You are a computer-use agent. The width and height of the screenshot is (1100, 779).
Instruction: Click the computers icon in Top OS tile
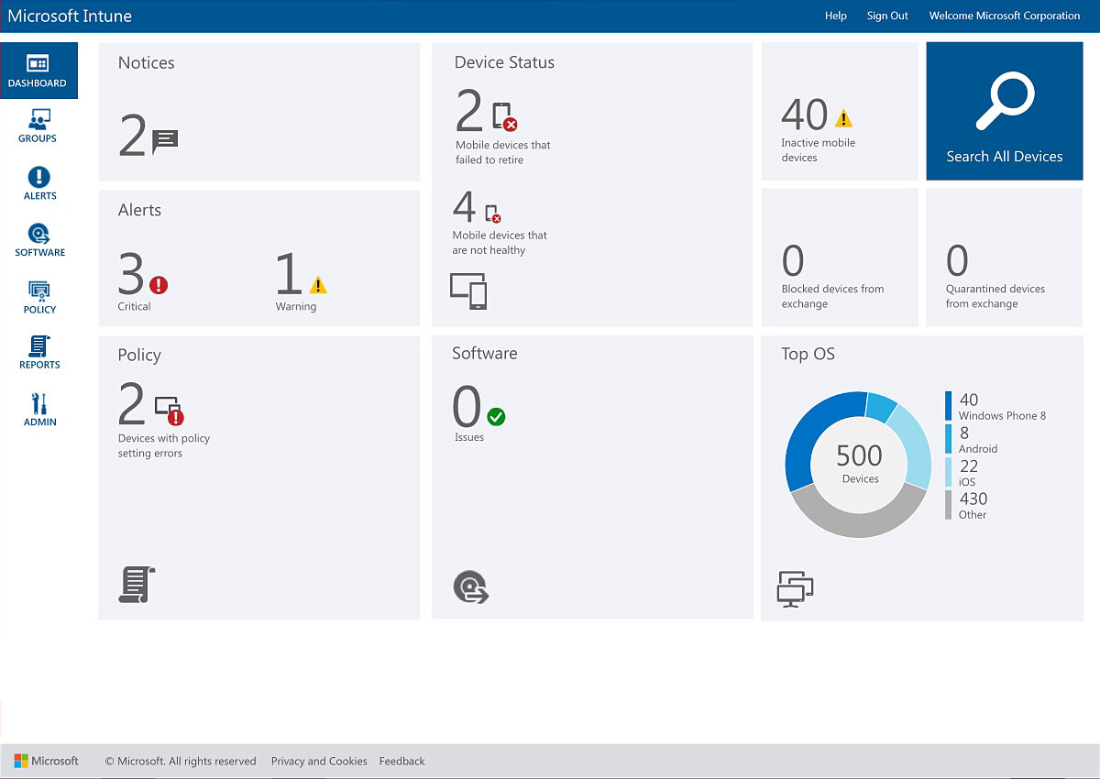coord(796,588)
